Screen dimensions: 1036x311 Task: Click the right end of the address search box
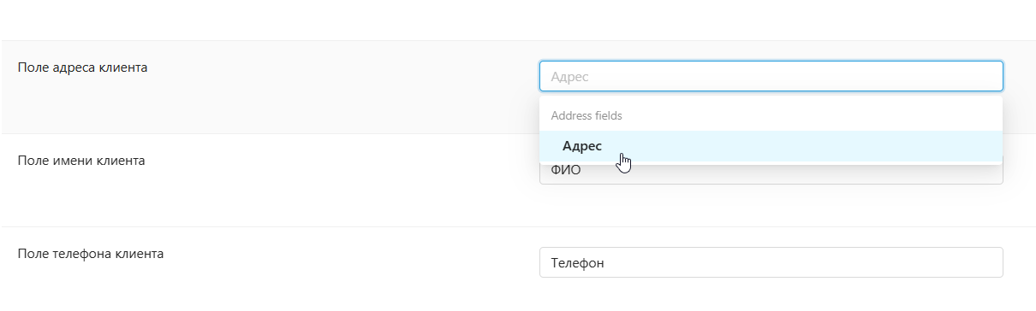coord(985,76)
